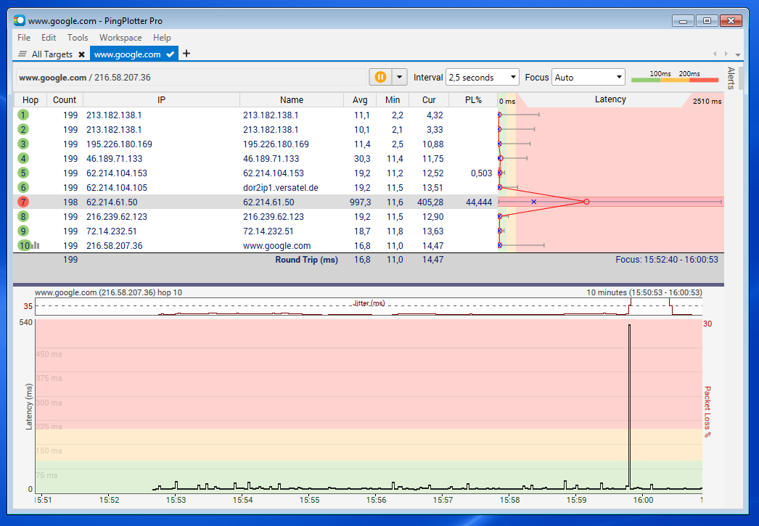Screen dimensions: 759x526
Task: Click the Name column header
Action: click(x=292, y=99)
